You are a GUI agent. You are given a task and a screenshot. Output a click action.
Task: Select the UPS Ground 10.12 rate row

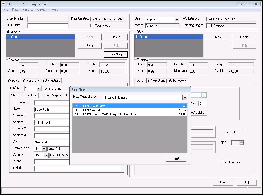[x=130, y=110]
